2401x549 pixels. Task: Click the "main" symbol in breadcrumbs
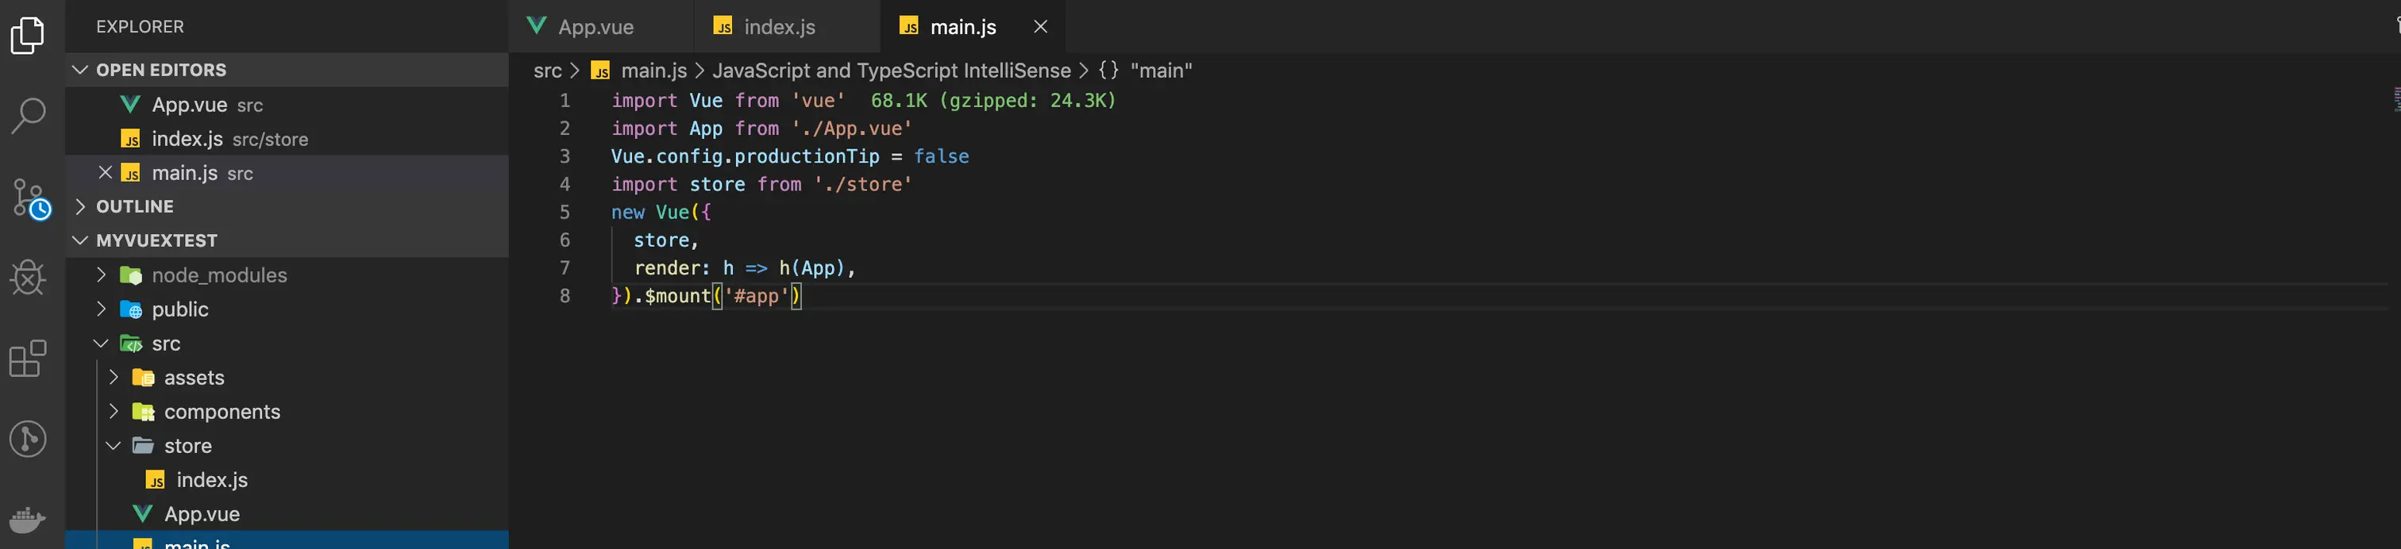pos(1161,71)
